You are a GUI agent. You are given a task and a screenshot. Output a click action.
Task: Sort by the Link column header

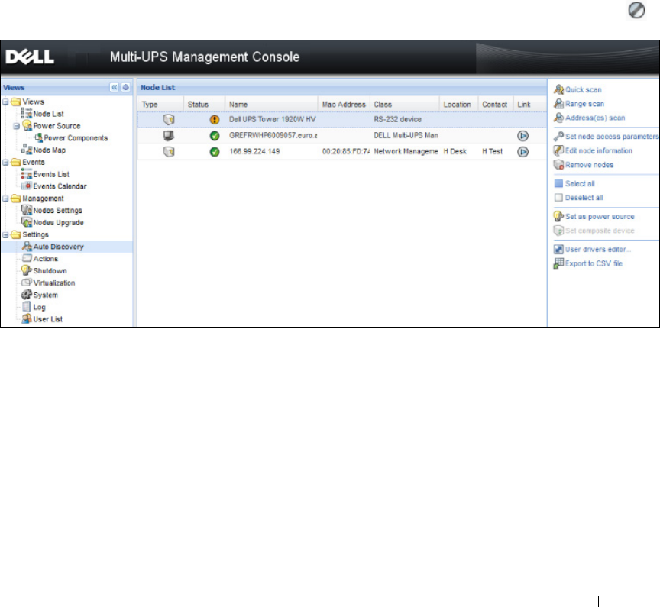pyautogui.click(x=529, y=105)
